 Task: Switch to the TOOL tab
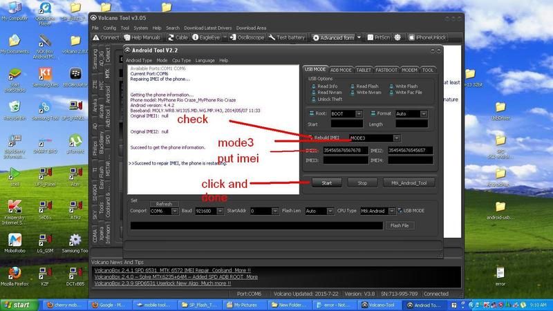pos(427,70)
